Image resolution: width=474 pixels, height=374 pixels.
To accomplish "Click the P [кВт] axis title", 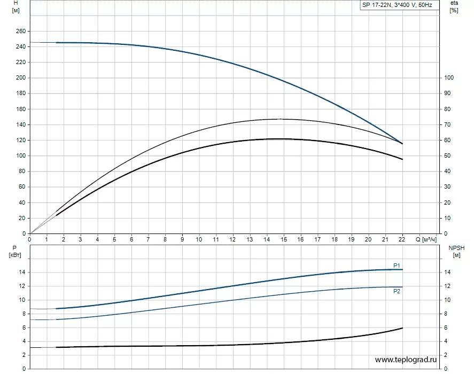I will (10, 251).
